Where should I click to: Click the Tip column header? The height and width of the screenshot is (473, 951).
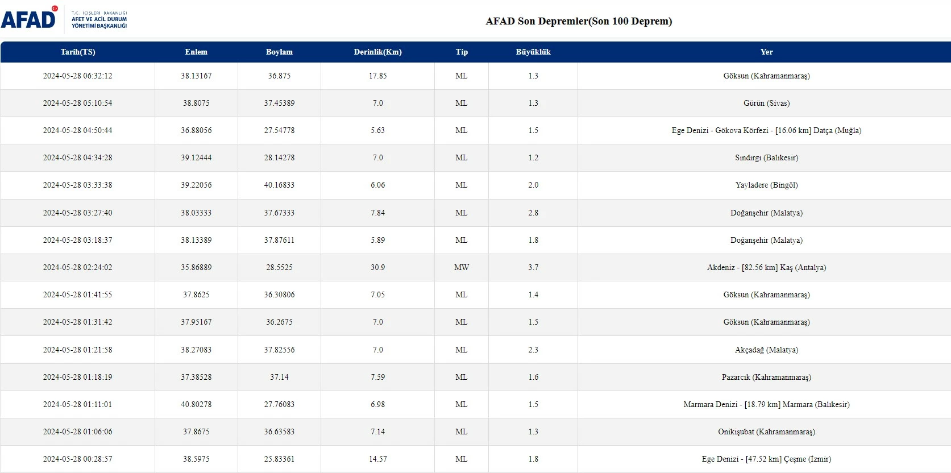(x=462, y=52)
